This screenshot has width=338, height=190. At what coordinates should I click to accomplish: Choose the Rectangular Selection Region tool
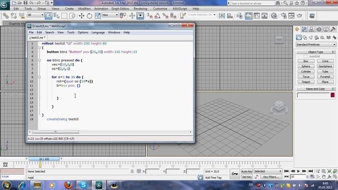tap(64, 16)
